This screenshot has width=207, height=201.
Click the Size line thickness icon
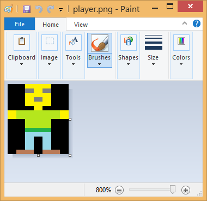click(x=154, y=42)
